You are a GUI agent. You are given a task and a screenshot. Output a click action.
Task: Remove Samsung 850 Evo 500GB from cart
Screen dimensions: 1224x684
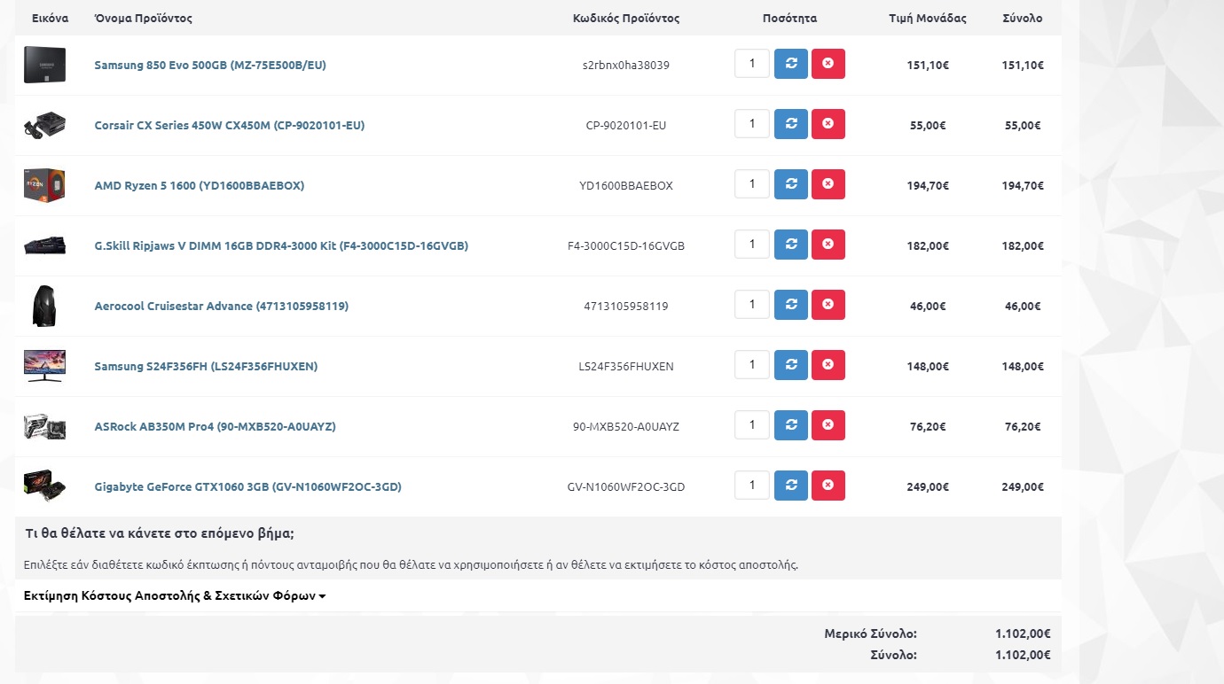828,64
